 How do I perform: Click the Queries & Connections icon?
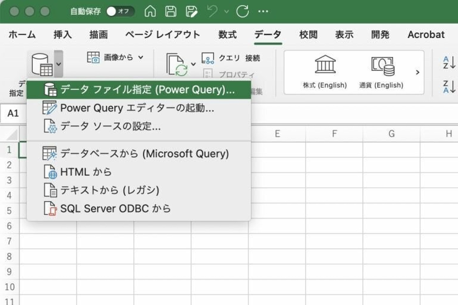coord(208,58)
